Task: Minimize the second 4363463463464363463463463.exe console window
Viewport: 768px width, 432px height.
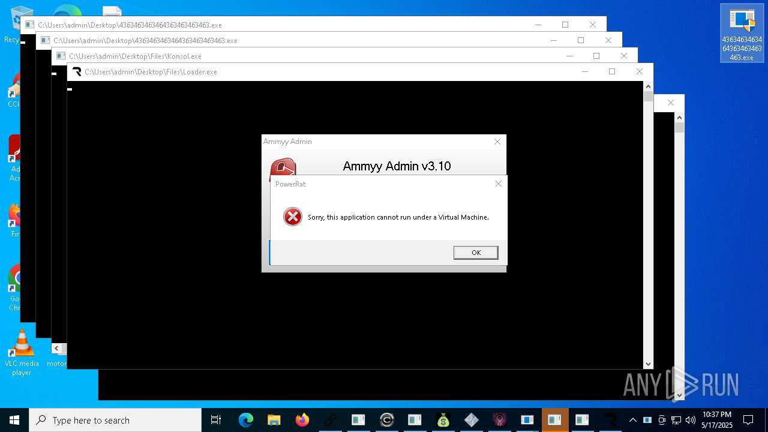Action: pyautogui.click(x=553, y=40)
